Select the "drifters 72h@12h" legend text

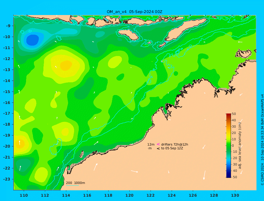tap(175, 144)
